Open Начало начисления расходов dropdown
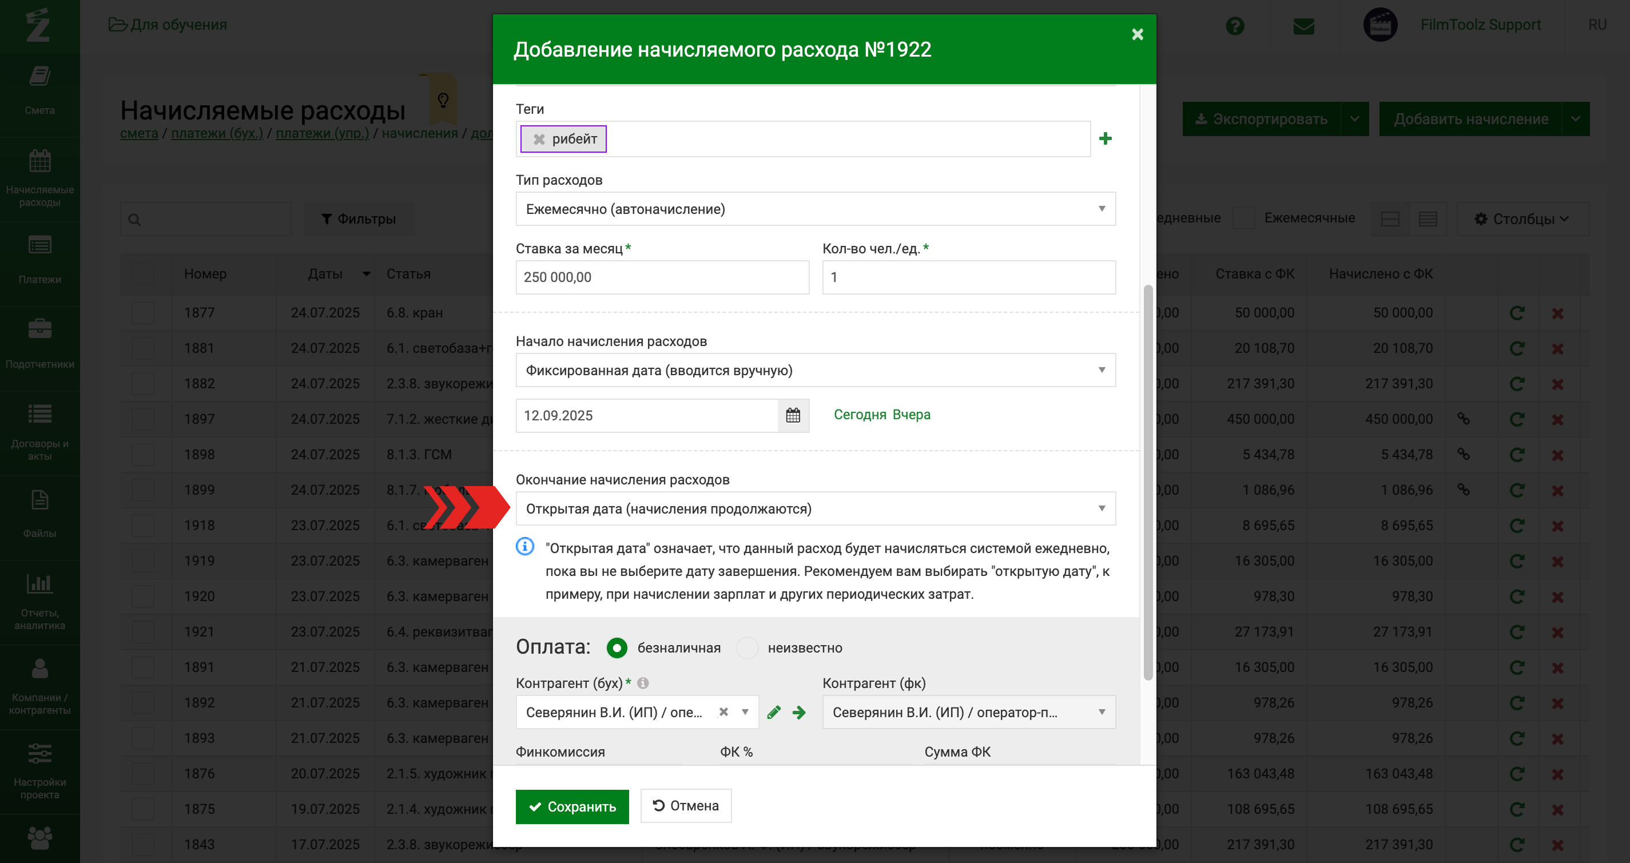 coord(815,370)
